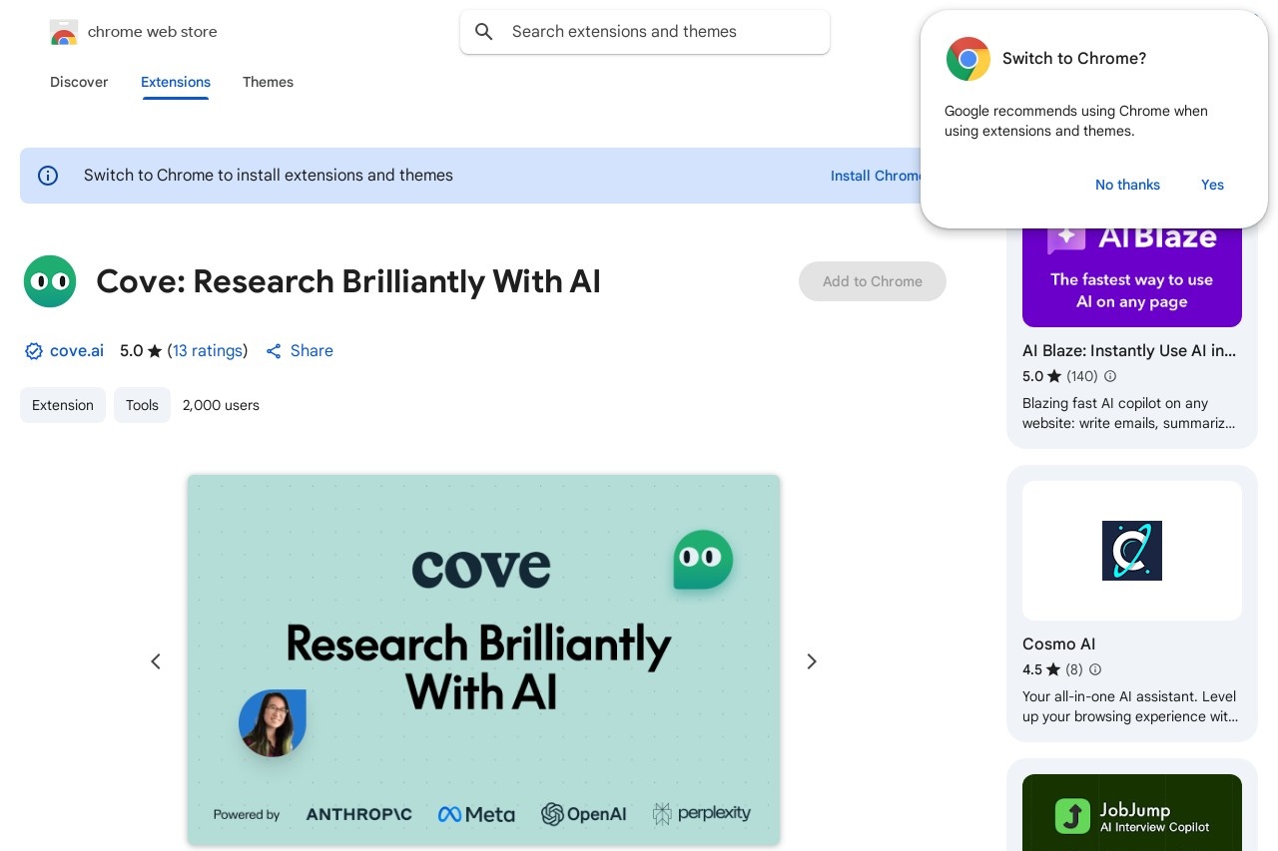This screenshot has height=851, width=1278.
Task: Open the JobJump AI Interview Copilot thumbnail
Action: click(1132, 812)
